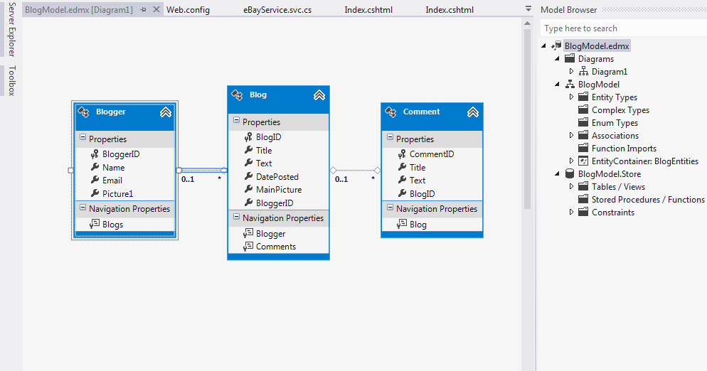707x371 pixels.
Task: Click the navigation icon beside Comments
Action: pyautogui.click(x=248, y=246)
